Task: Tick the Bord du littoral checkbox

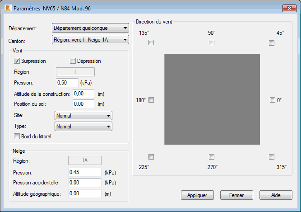Action: tap(17, 137)
